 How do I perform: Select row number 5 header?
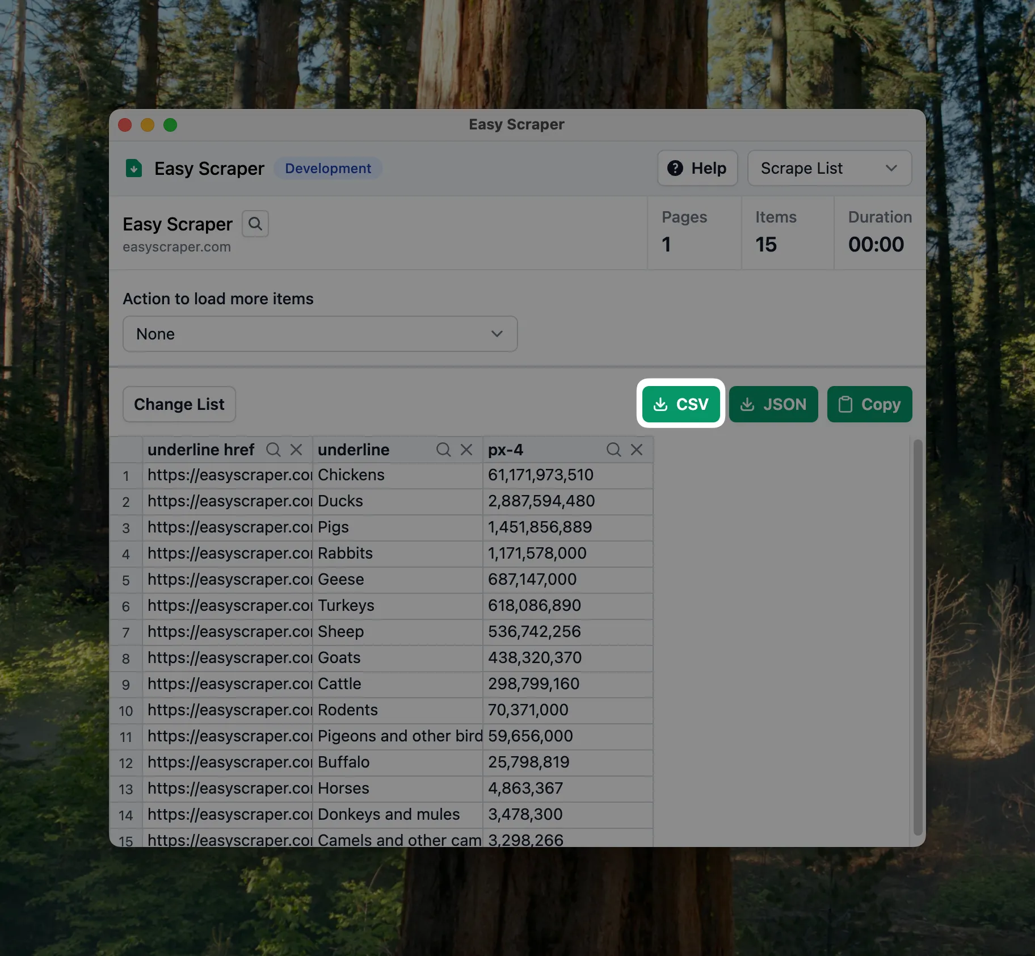(x=126, y=580)
